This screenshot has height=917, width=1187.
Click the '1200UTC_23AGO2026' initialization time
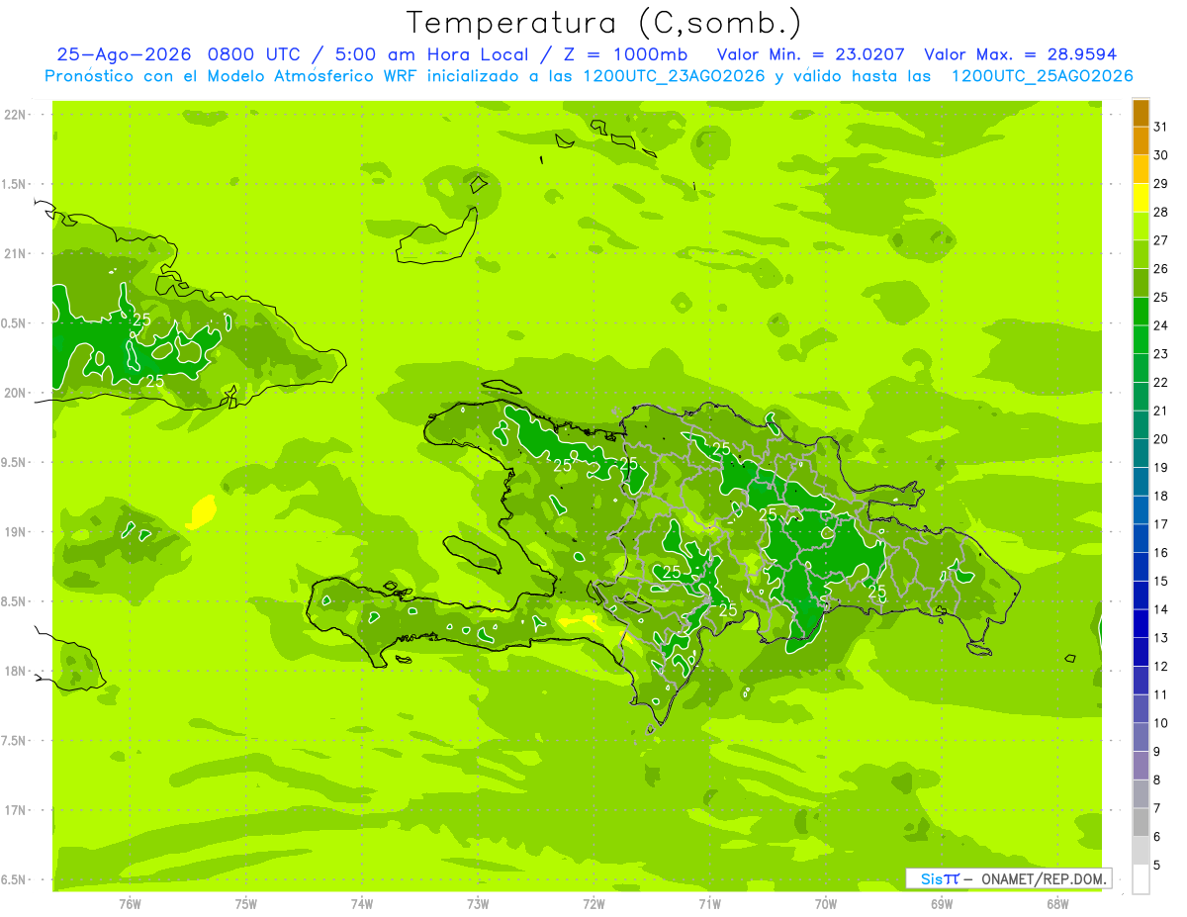674,76
